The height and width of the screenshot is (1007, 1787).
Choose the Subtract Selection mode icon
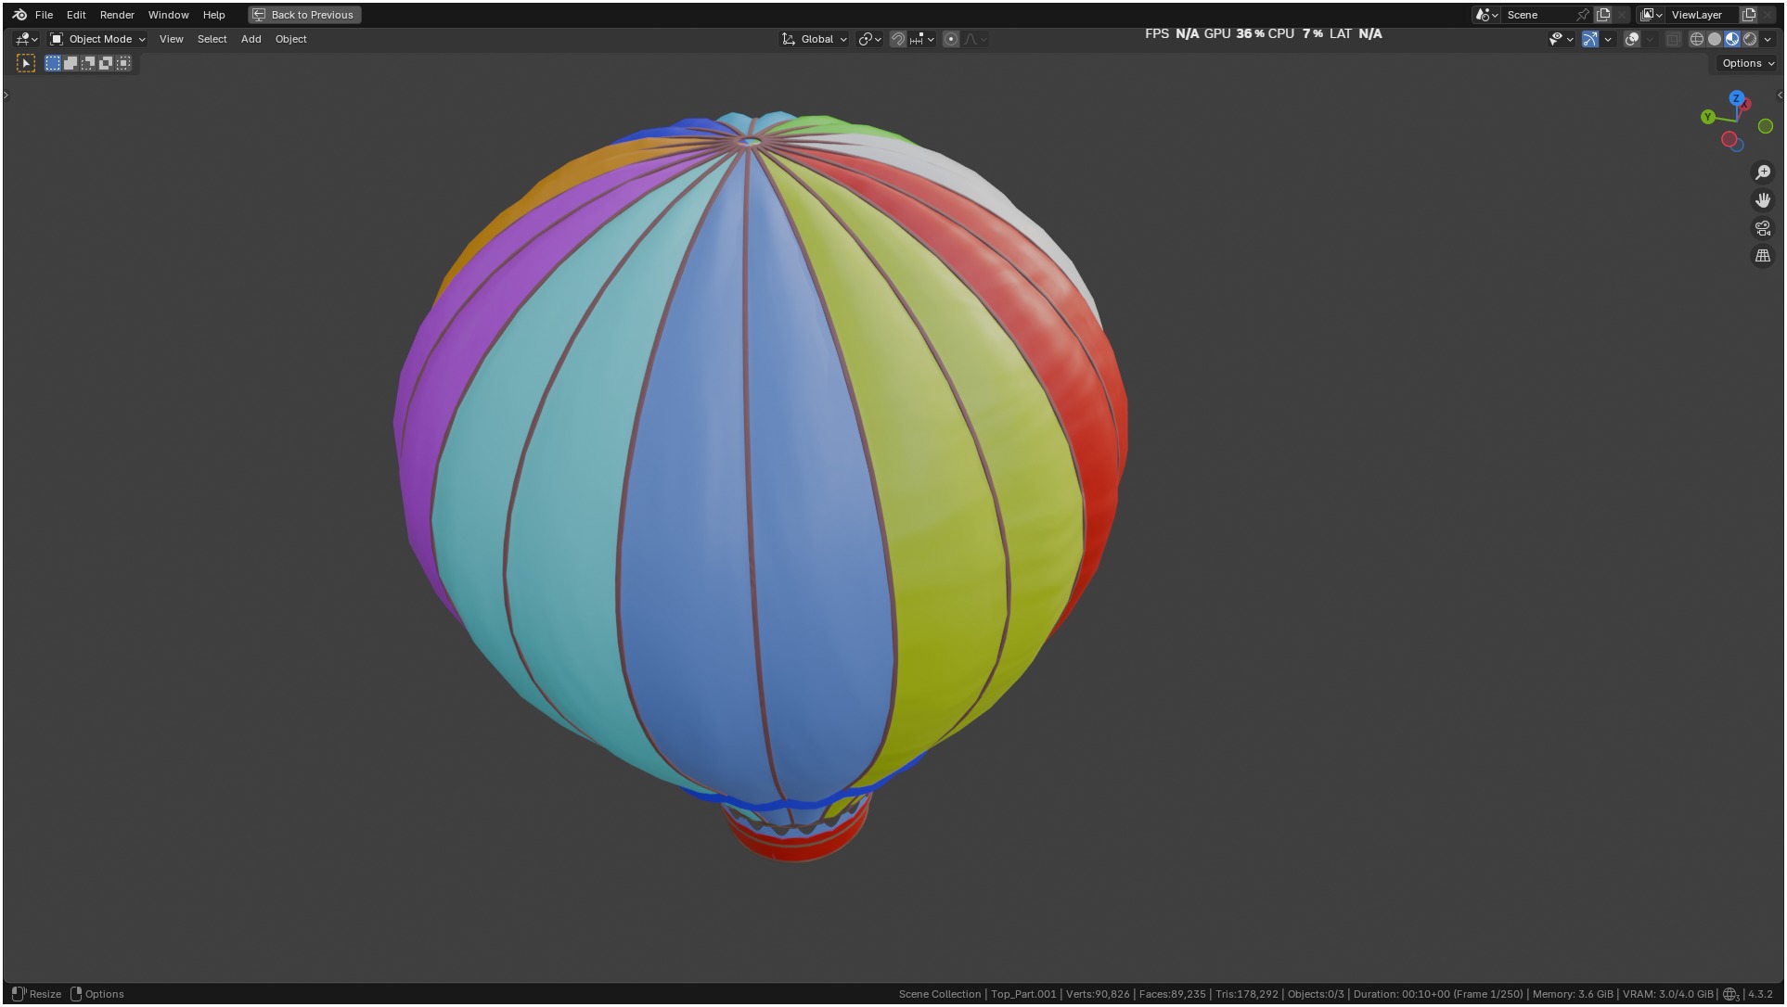[x=88, y=63]
